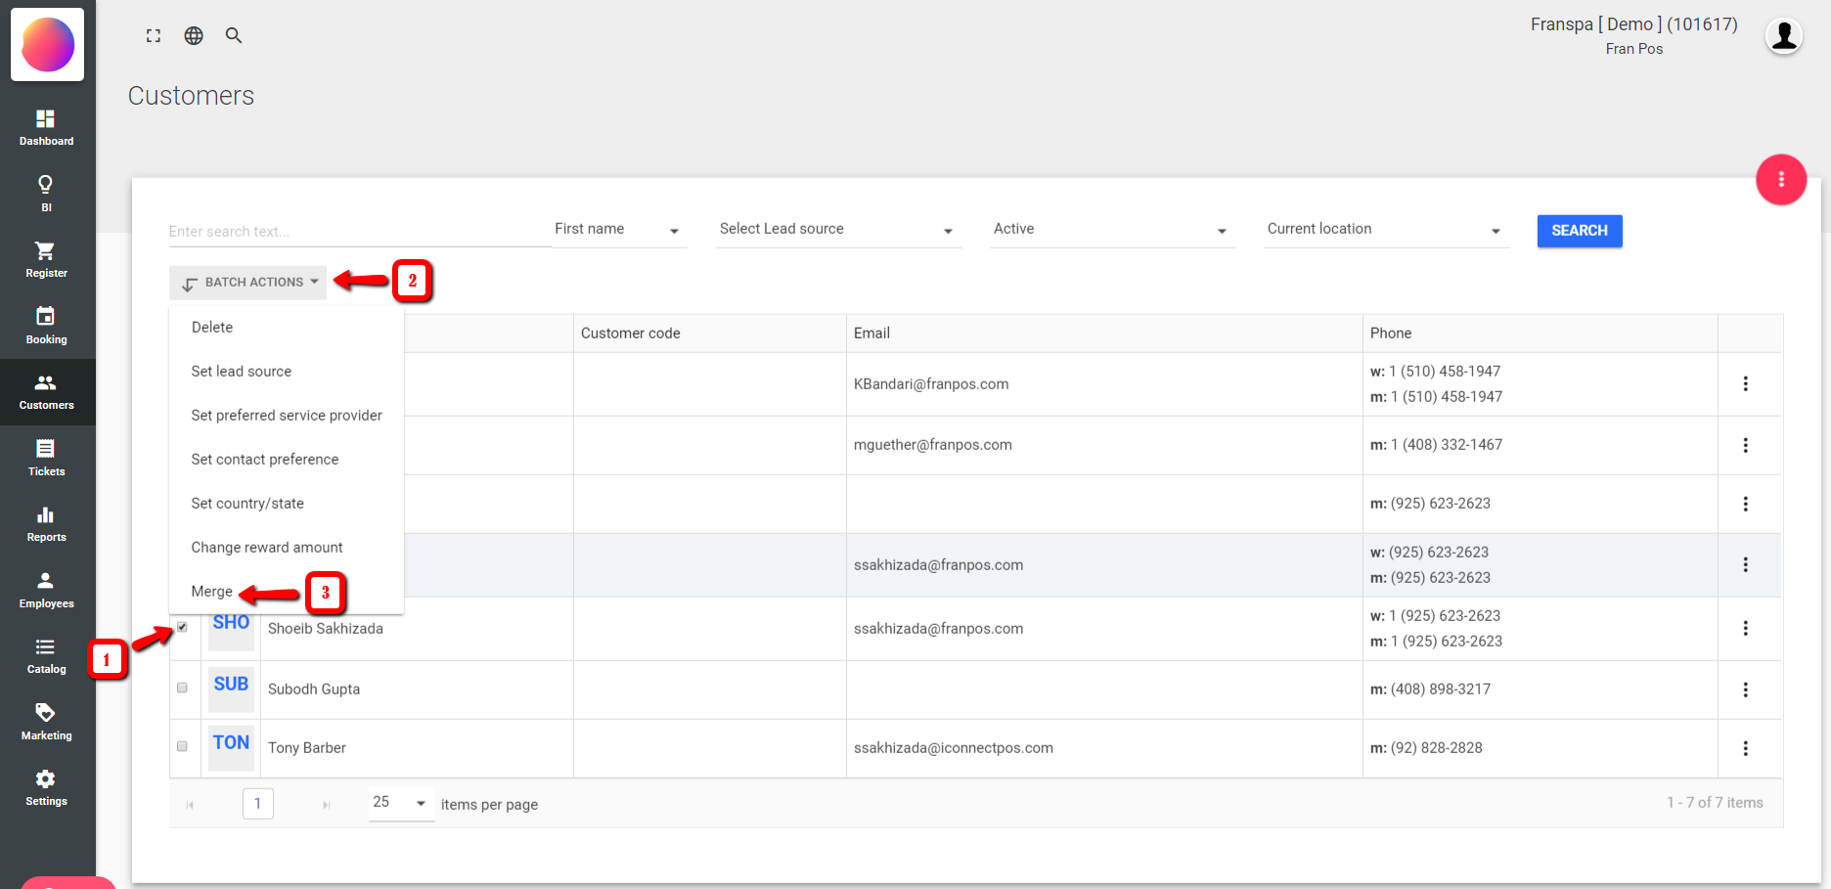Screen dimensions: 1831x889
Task: Uncheck the Shoeib Sakhizada row checkbox
Action: (x=182, y=627)
